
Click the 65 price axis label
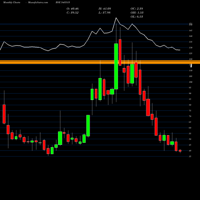coord(190,122)
